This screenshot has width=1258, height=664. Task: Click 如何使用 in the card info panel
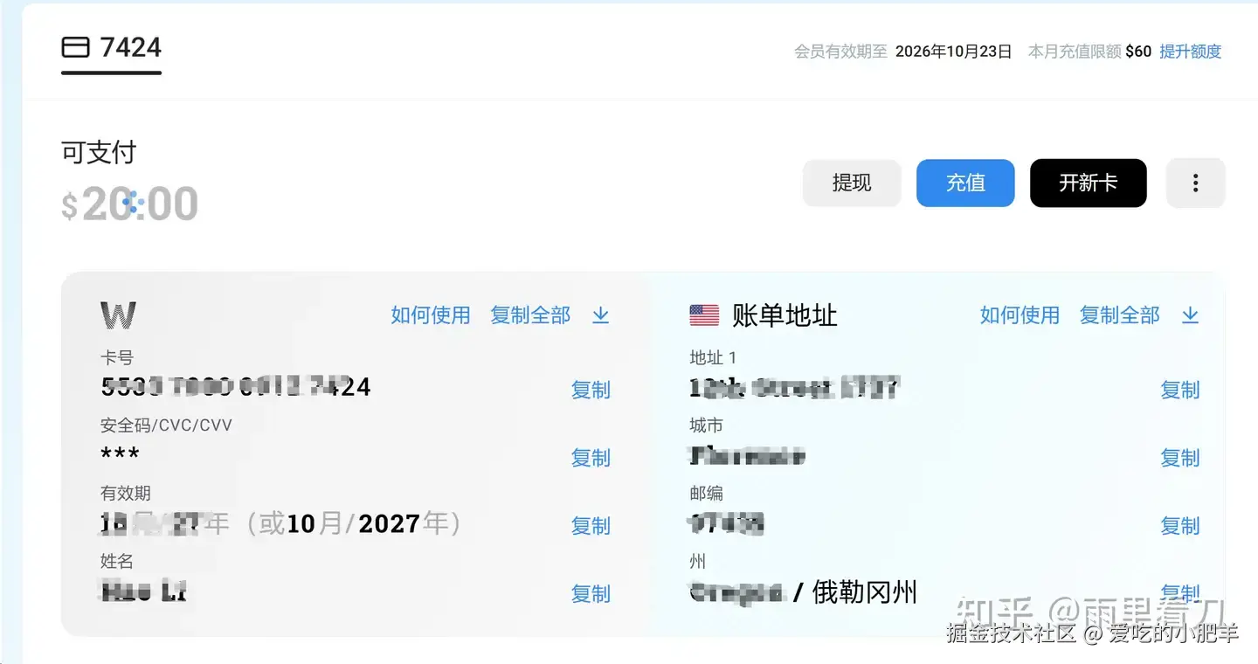point(431,315)
